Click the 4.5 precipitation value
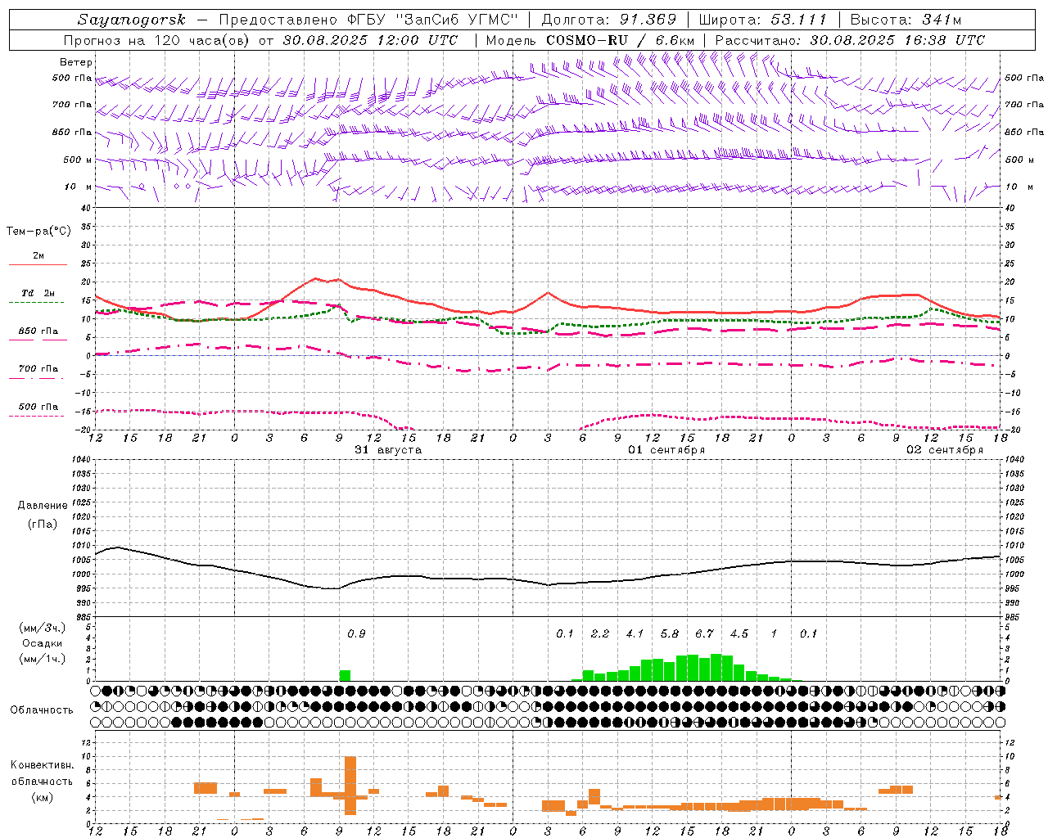 point(739,633)
